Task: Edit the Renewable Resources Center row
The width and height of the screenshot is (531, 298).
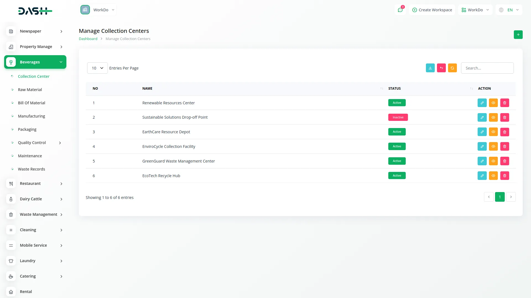Action: point(482,103)
